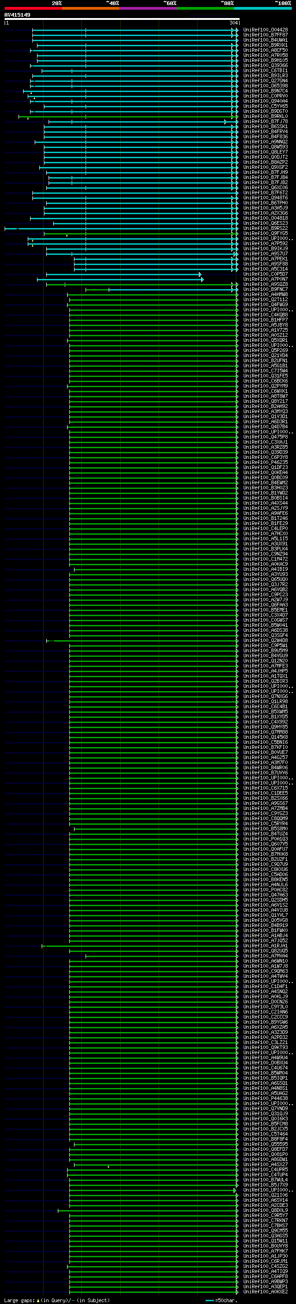296x1304 pixels.
Task: Select hit label UniRef100_A5C314
Action: coord(265,269)
